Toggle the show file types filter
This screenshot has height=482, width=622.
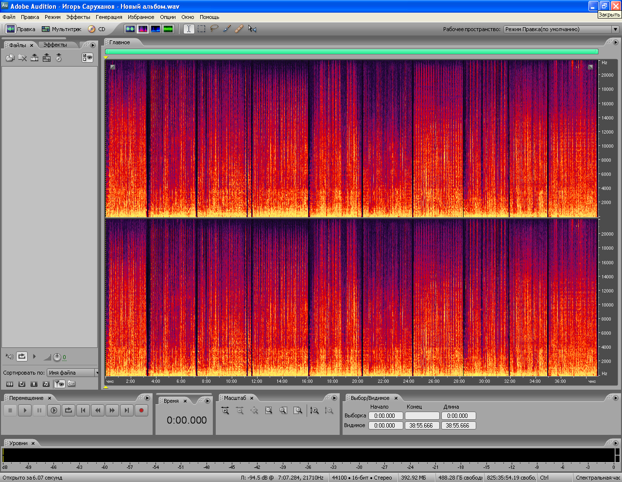(x=59, y=384)
